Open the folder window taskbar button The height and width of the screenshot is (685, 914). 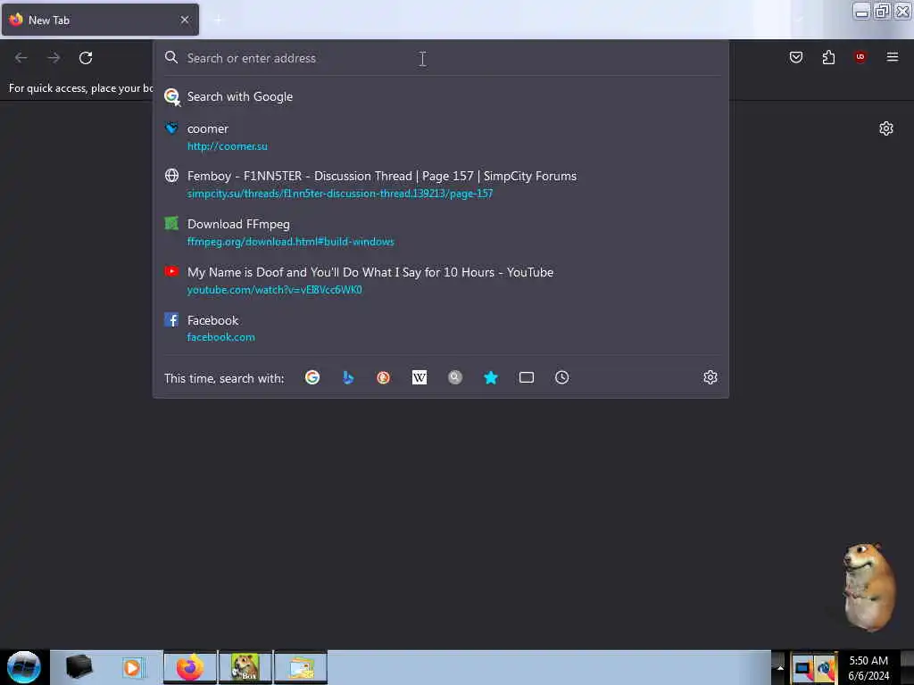click(301, 667)
